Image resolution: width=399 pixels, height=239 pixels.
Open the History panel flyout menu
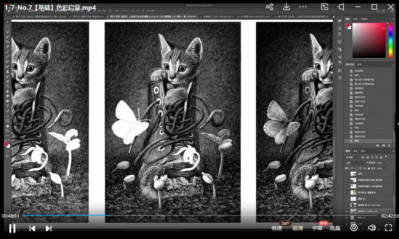tap(393, 65)
